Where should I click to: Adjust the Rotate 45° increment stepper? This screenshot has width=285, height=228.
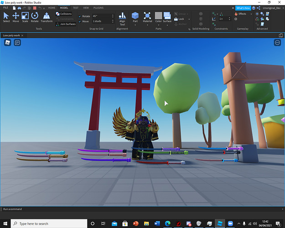(x=113, y=16)
